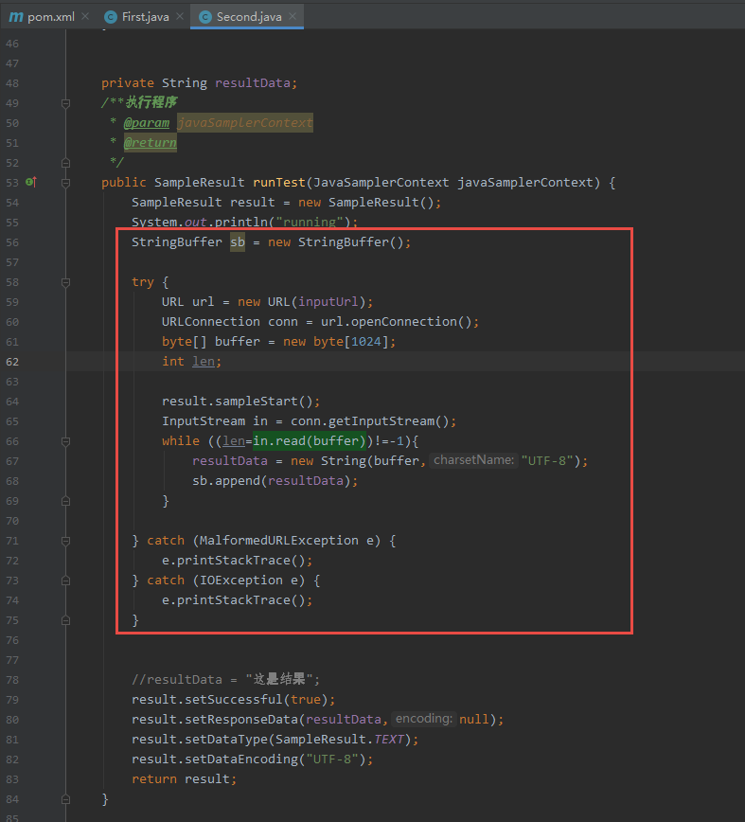Click the class icon on Second.java tab
Screen dimensions: 745x822
click(x=204, y=17)
